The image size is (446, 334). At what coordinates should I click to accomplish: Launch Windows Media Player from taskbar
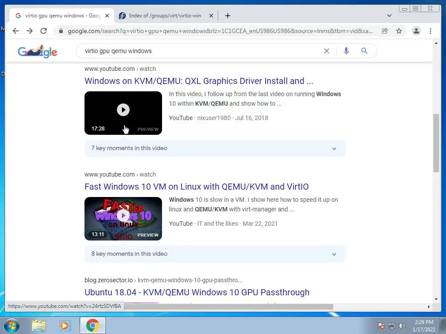[64, 326]
